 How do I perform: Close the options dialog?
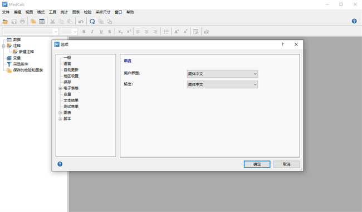click(x=296, y=44)
